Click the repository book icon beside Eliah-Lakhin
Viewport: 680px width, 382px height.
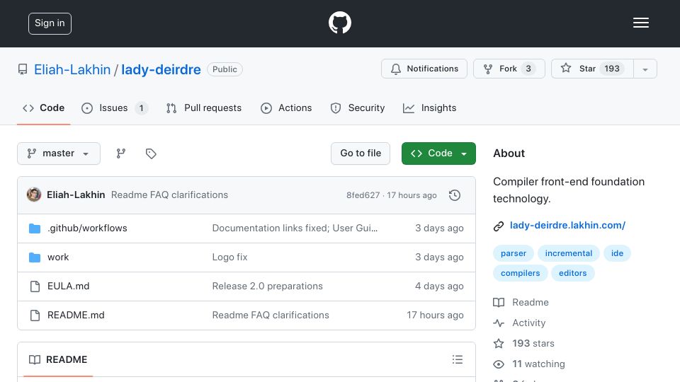coord(23,69)
